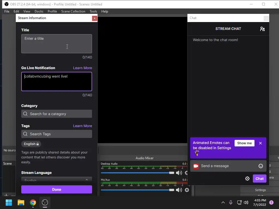Open the View menu
This screenshot has height=209, width=279.
point(27,11)
